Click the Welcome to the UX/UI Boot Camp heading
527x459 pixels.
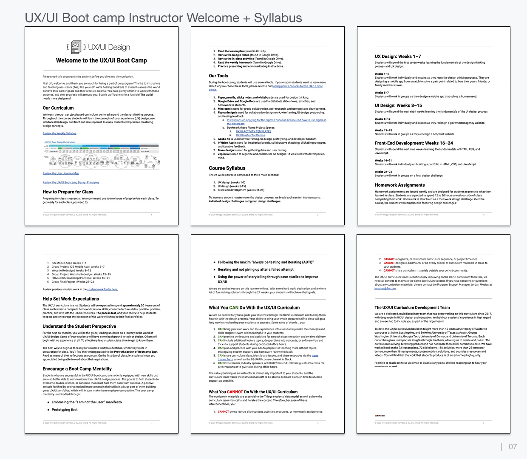click(x=102, y=60)
